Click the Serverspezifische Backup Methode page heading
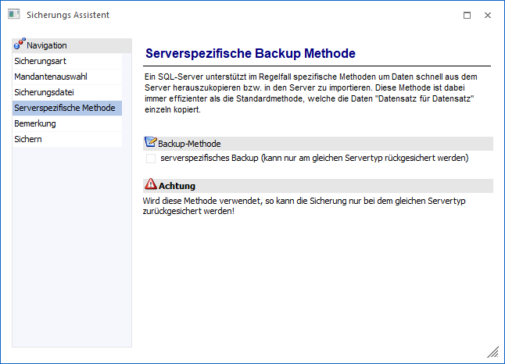The image size is (505, 364). (250, 53)
